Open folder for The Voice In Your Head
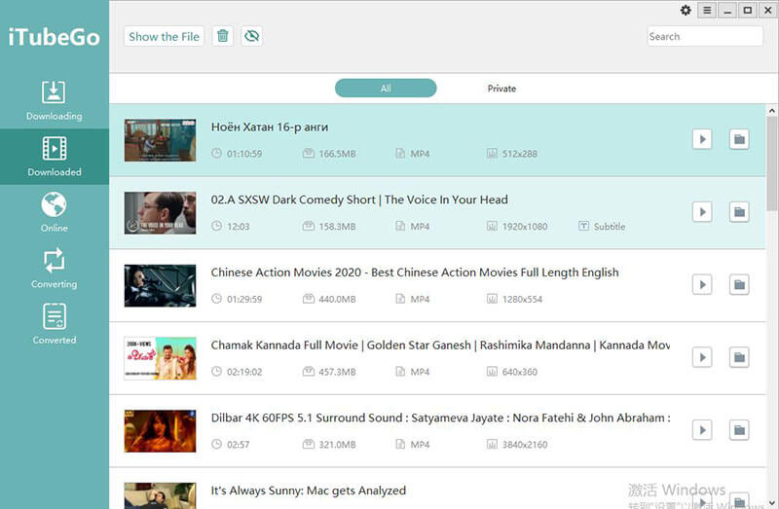This screenshot has height=509, width=779. tap(739, 212)
